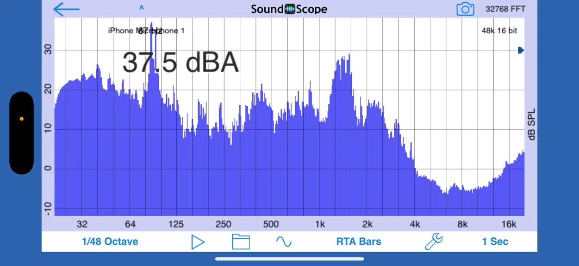
Task: Tap the iOS home indicator bar
Action: tap(289, 259)
